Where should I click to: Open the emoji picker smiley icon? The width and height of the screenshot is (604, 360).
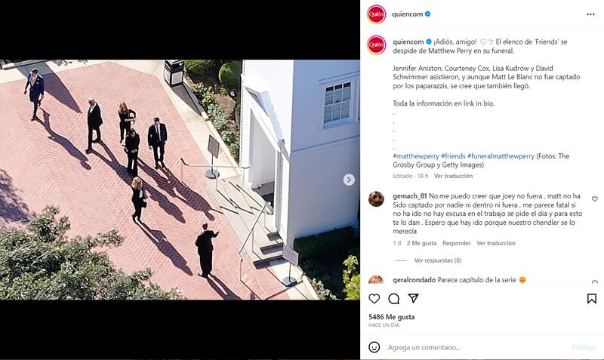point(374,347)
